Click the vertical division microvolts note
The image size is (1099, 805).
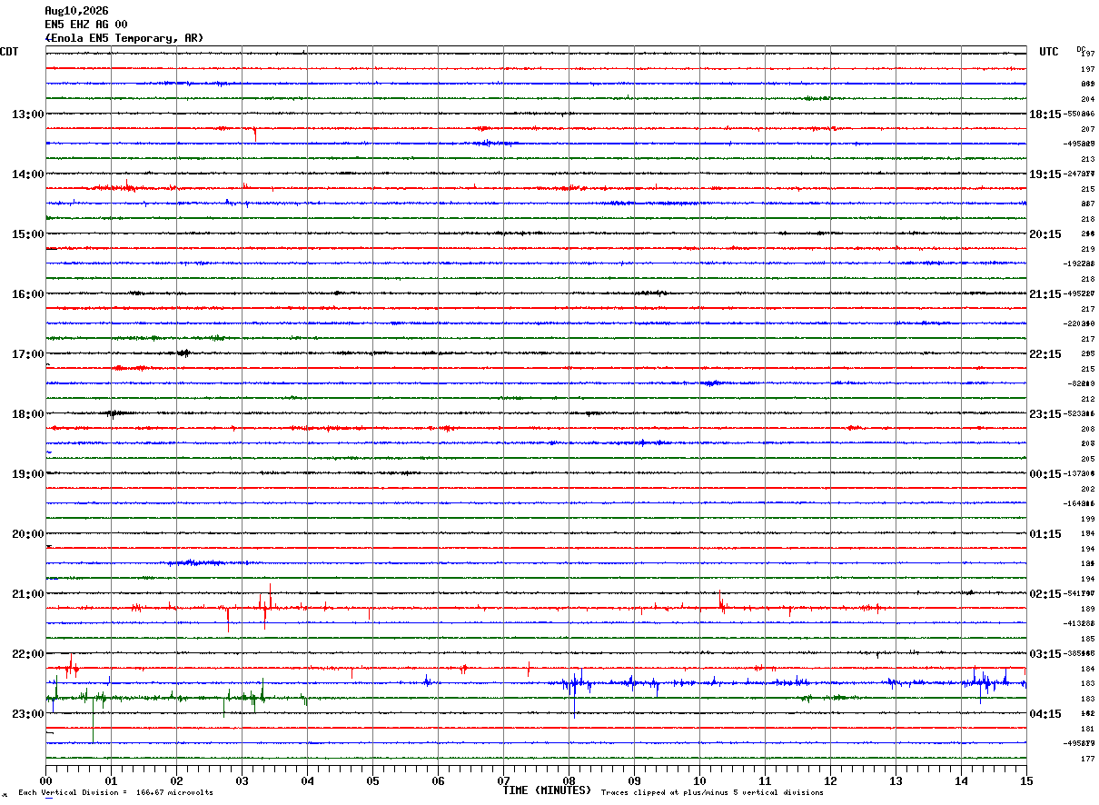pyautogui.click(x=116, y=793)
